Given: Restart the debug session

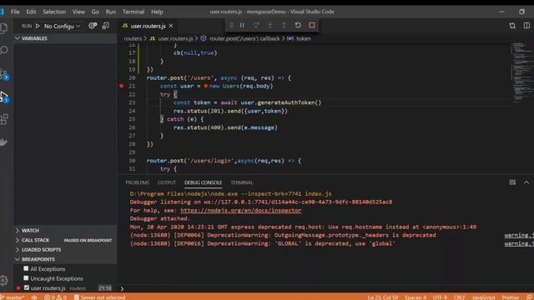Looking at the screenshot, I should pos(298,25).
